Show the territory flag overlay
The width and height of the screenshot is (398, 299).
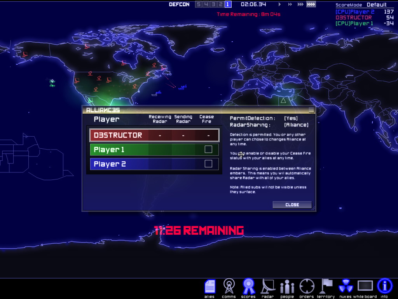[x=326, y=287]
